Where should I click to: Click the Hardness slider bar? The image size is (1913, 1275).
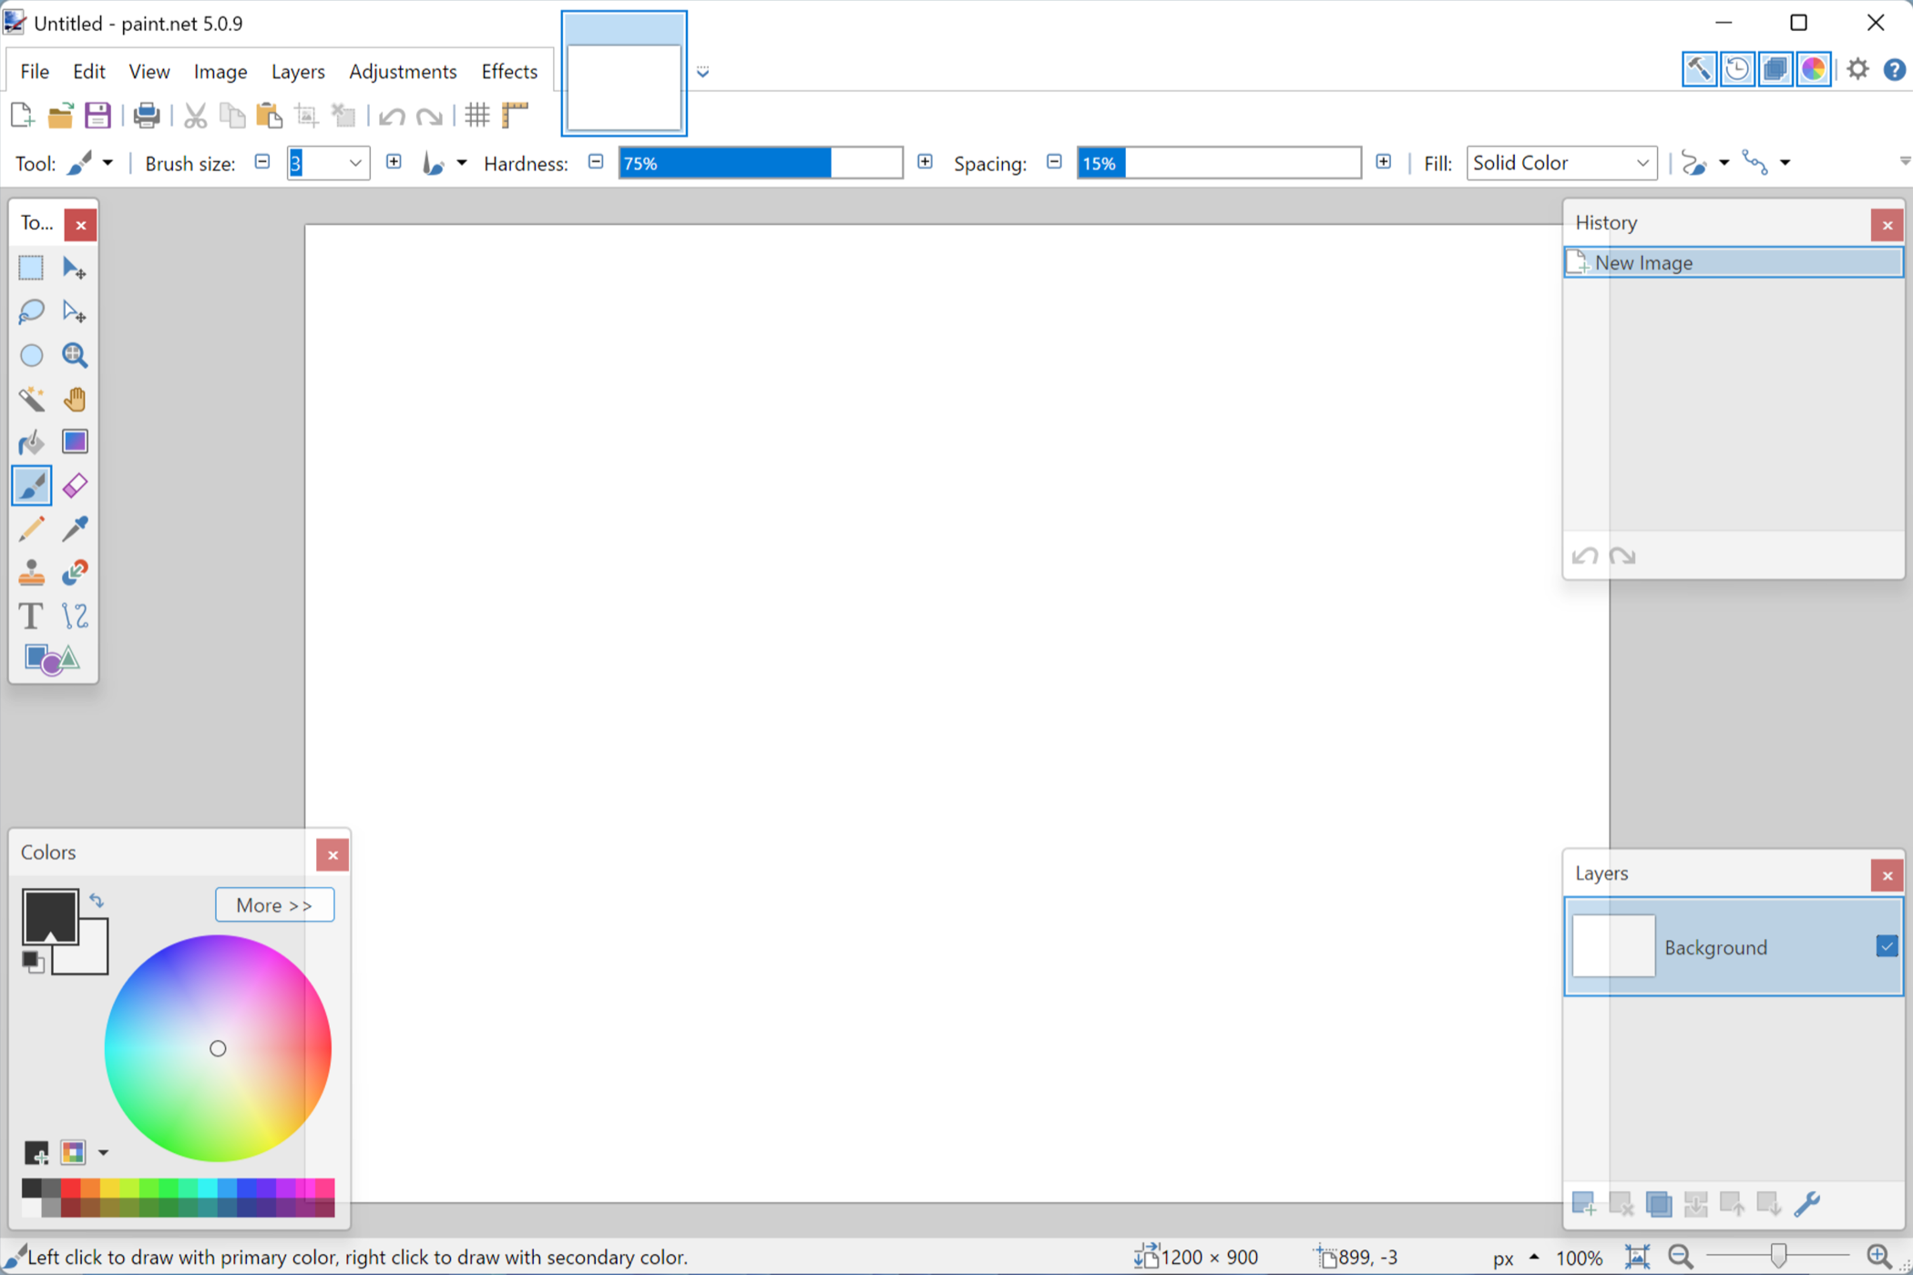click(x=760, y=163)
